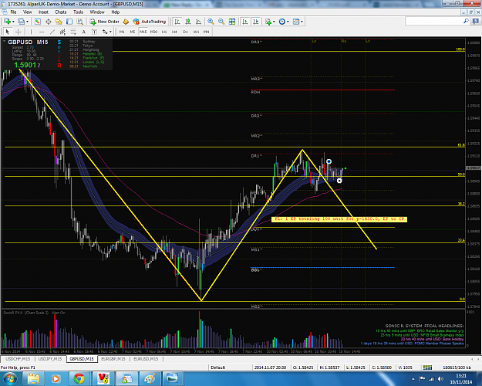Open the Indicators list icon
This screenshot has width=482, height=386.
tap(268, 22)
